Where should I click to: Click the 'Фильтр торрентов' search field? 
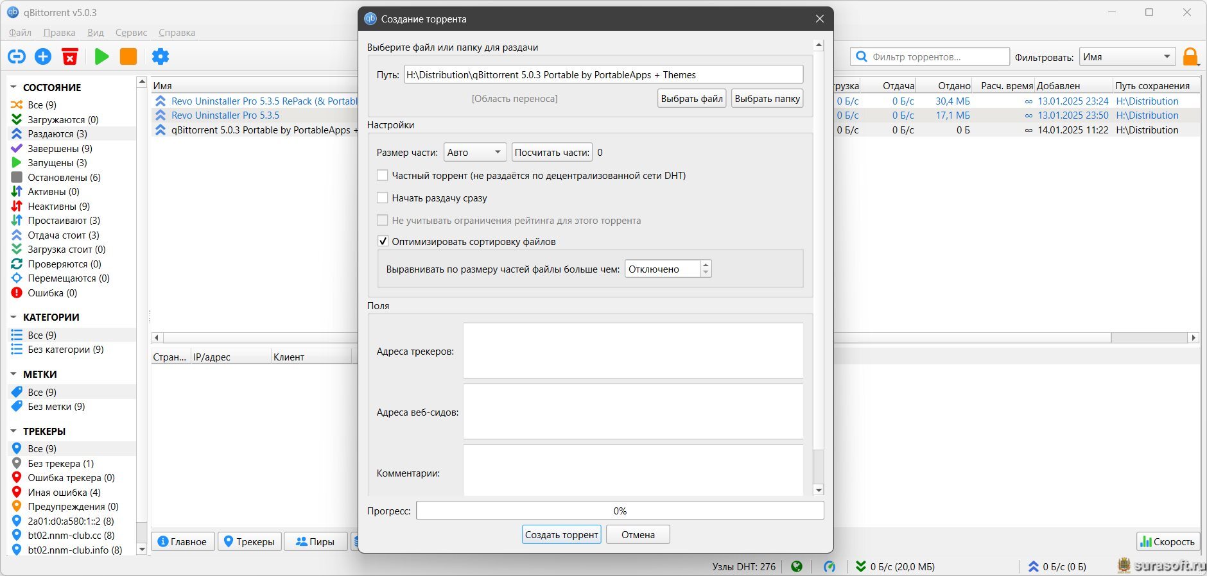(x=930, y=56)
